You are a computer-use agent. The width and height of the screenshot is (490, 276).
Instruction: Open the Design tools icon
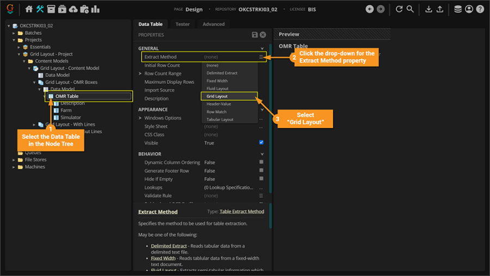[40, 9]
